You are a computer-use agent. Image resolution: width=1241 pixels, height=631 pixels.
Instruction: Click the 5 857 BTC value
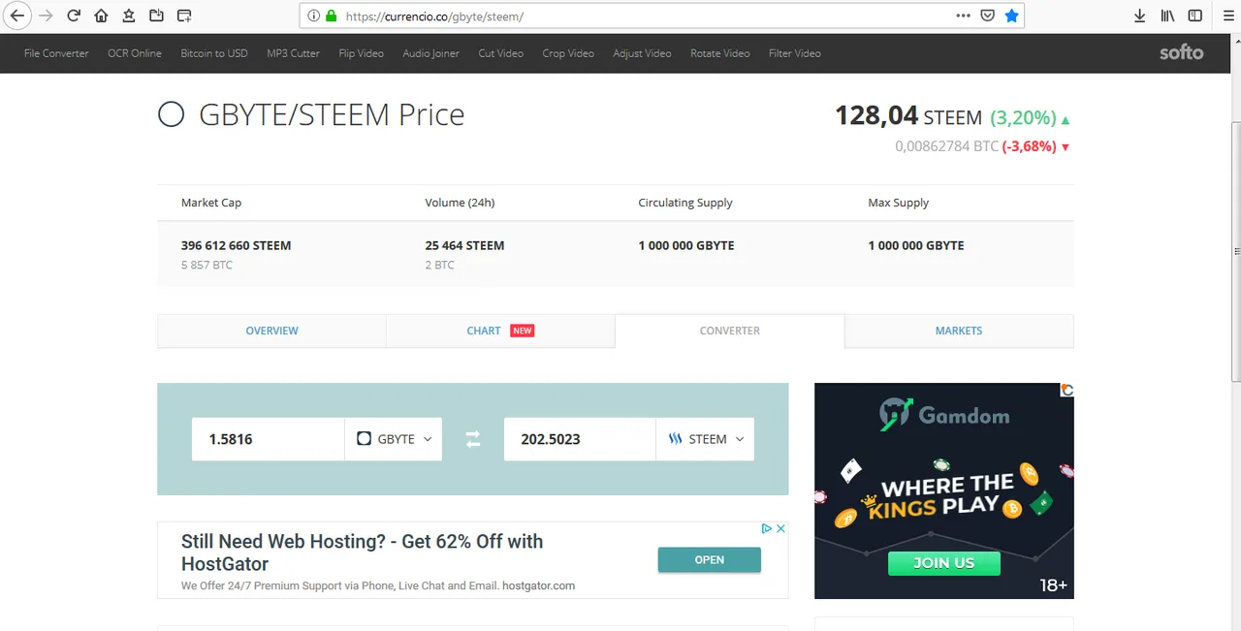click(x=207, y=265)
